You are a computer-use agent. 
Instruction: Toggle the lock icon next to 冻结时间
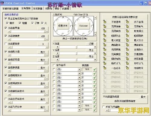127,68
